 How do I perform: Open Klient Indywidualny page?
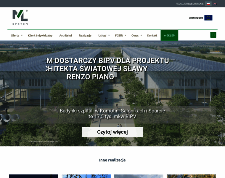[x=40, y=35]
